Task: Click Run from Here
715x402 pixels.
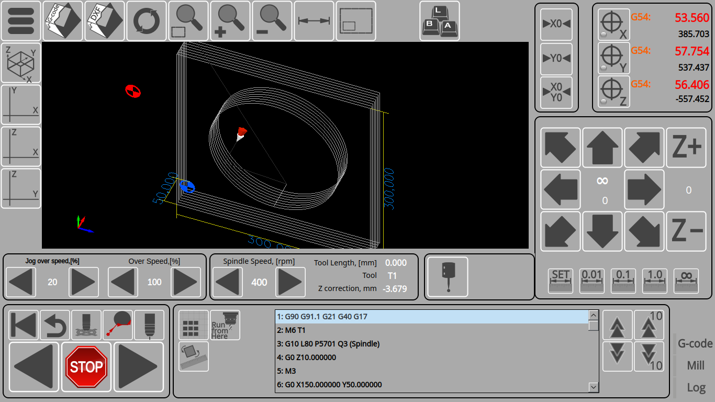Action: click(x=225, y=325)
